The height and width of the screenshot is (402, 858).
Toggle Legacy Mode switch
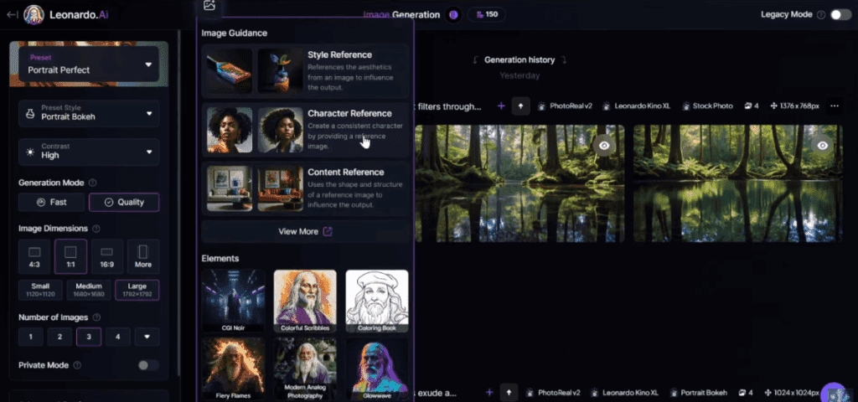[x=840, y=15]
